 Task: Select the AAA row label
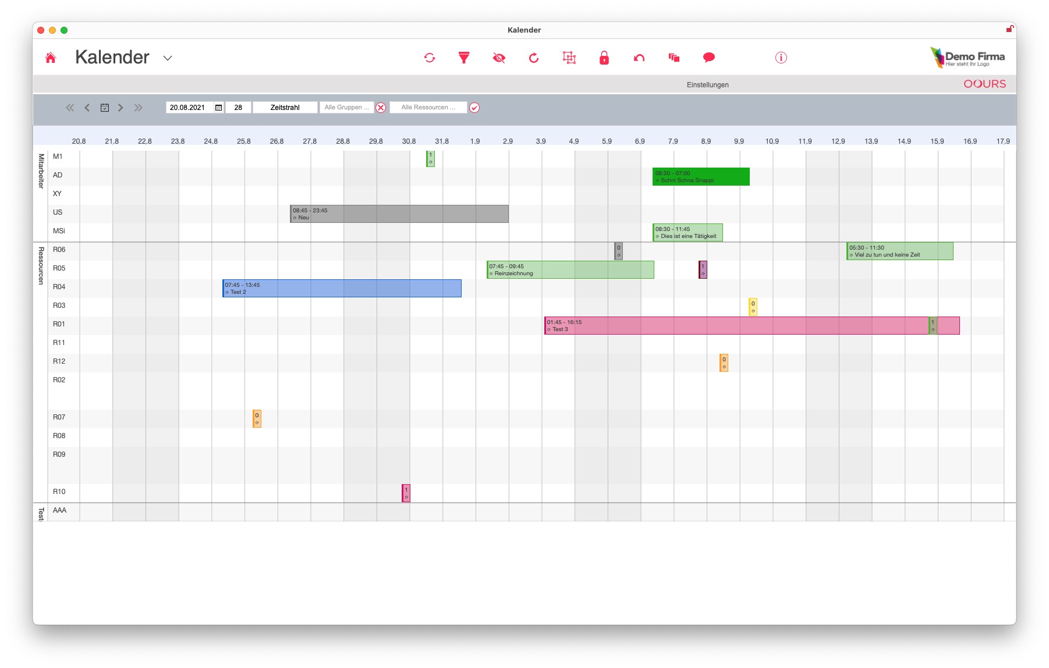(x=59, y=510)
